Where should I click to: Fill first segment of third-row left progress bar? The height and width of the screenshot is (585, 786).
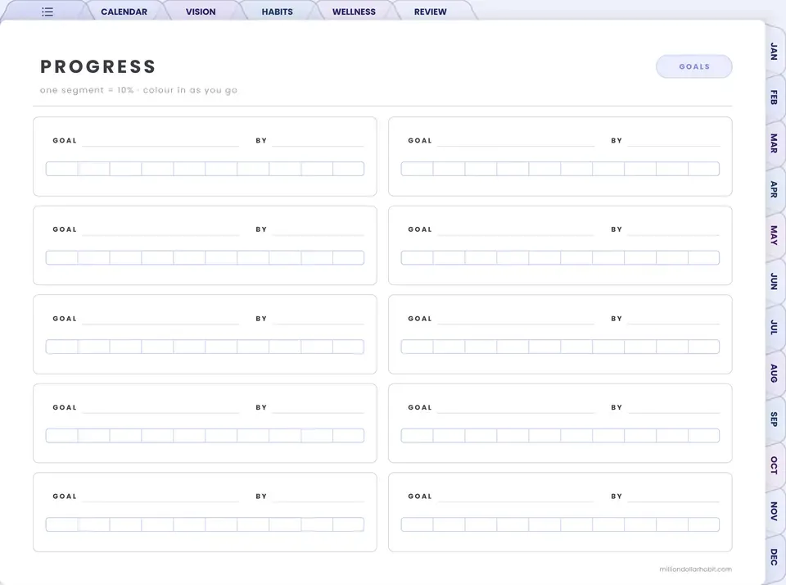[61, 347]
